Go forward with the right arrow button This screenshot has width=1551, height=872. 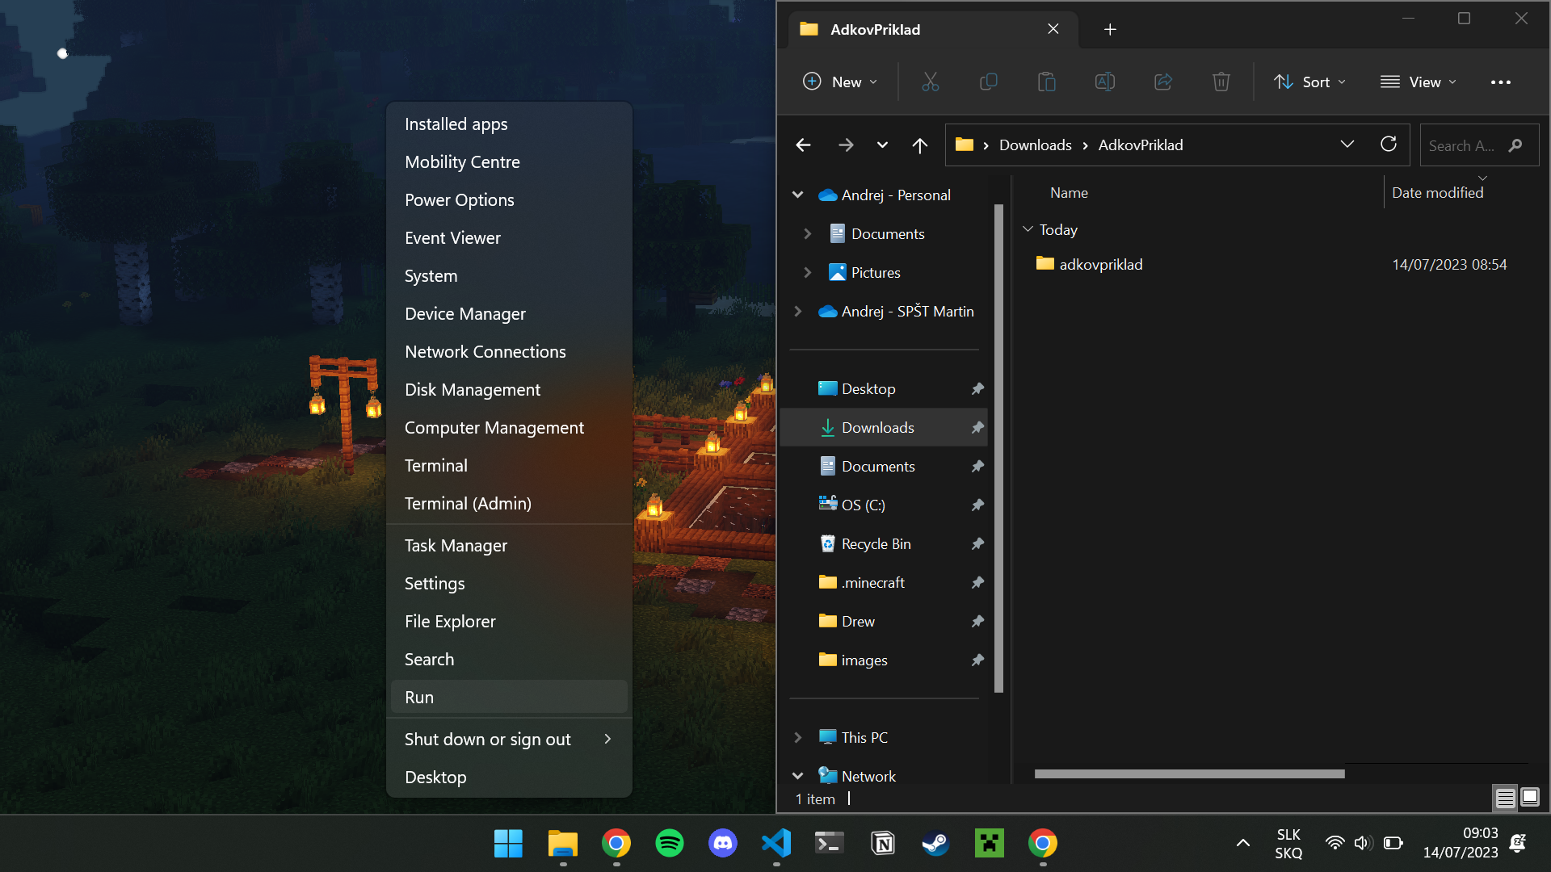tap(846, 145)
